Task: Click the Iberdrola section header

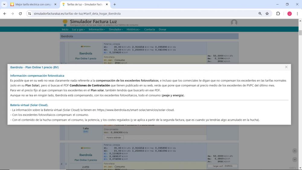Action: click(x=149, y=36)
